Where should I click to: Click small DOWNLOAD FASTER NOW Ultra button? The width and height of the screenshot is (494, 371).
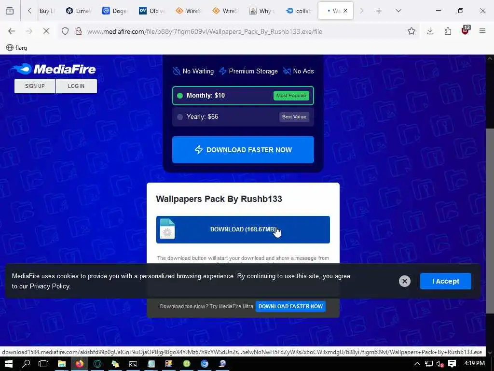pyautogui.click(x=290, y=306)
